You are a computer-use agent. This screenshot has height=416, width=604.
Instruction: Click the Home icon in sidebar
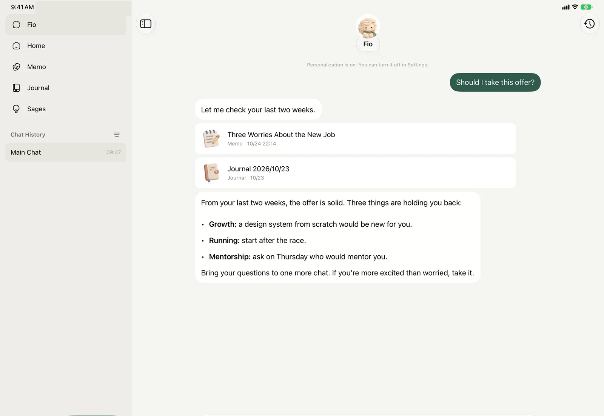[16, 46]
